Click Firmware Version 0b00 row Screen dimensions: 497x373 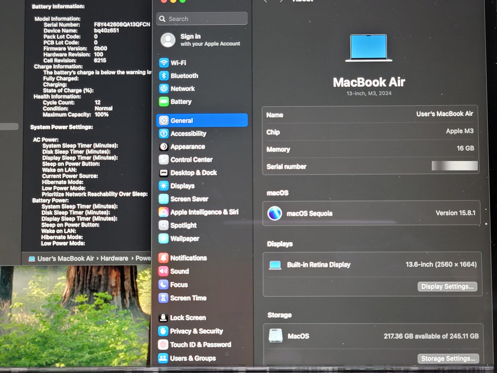pyautogui.click(x=75, y=48)
